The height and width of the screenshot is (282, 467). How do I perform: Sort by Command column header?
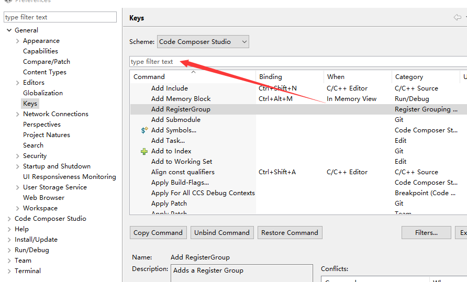pos(193,77)
